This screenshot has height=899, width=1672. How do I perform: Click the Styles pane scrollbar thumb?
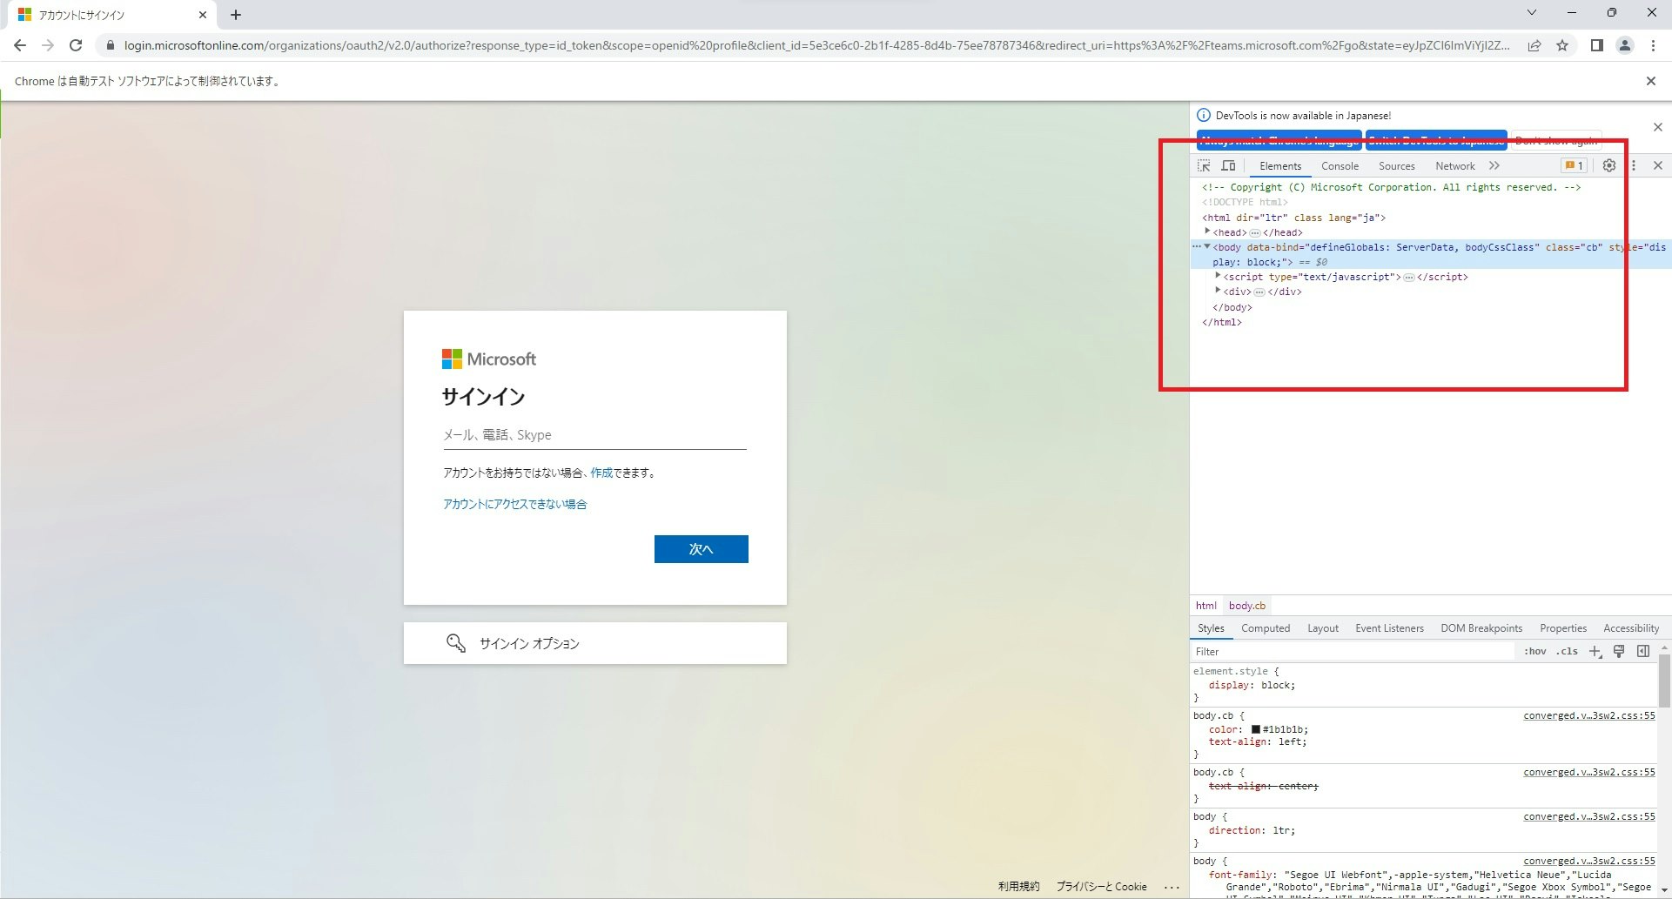[1664, 681]
